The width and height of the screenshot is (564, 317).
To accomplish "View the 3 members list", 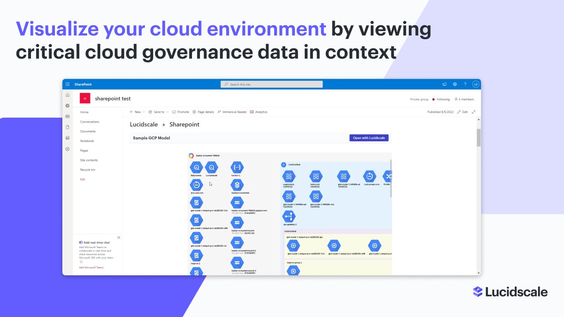I will (464, 99).
